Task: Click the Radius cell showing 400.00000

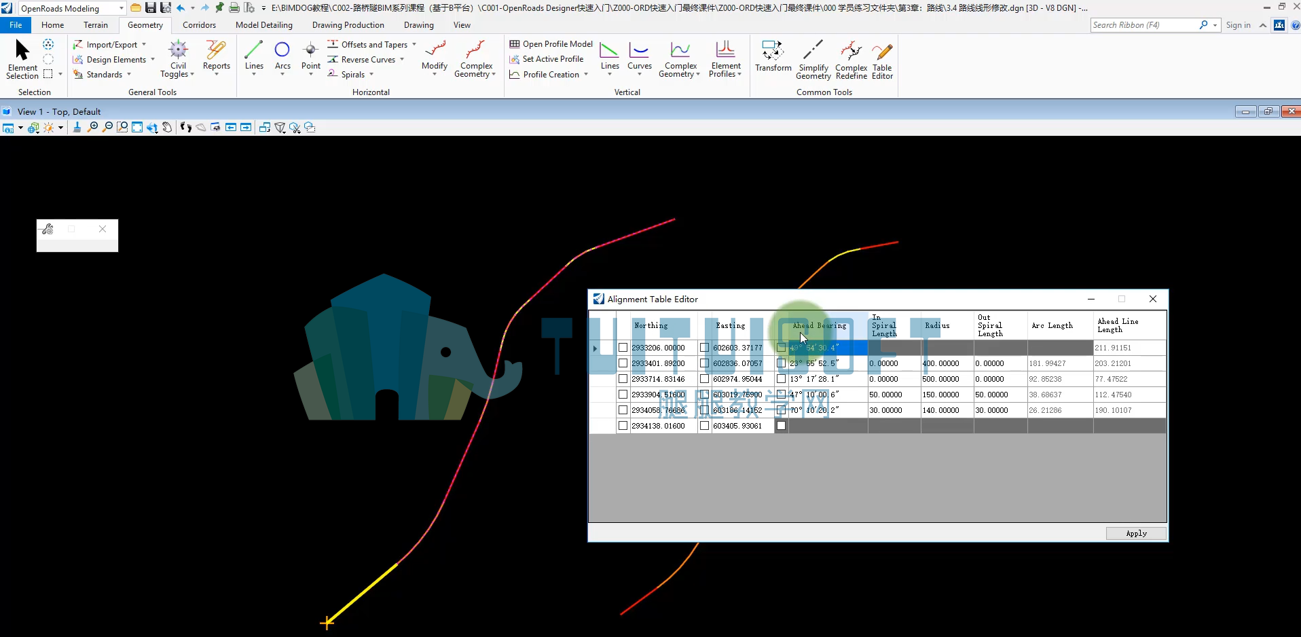Action: pos(947,363)
